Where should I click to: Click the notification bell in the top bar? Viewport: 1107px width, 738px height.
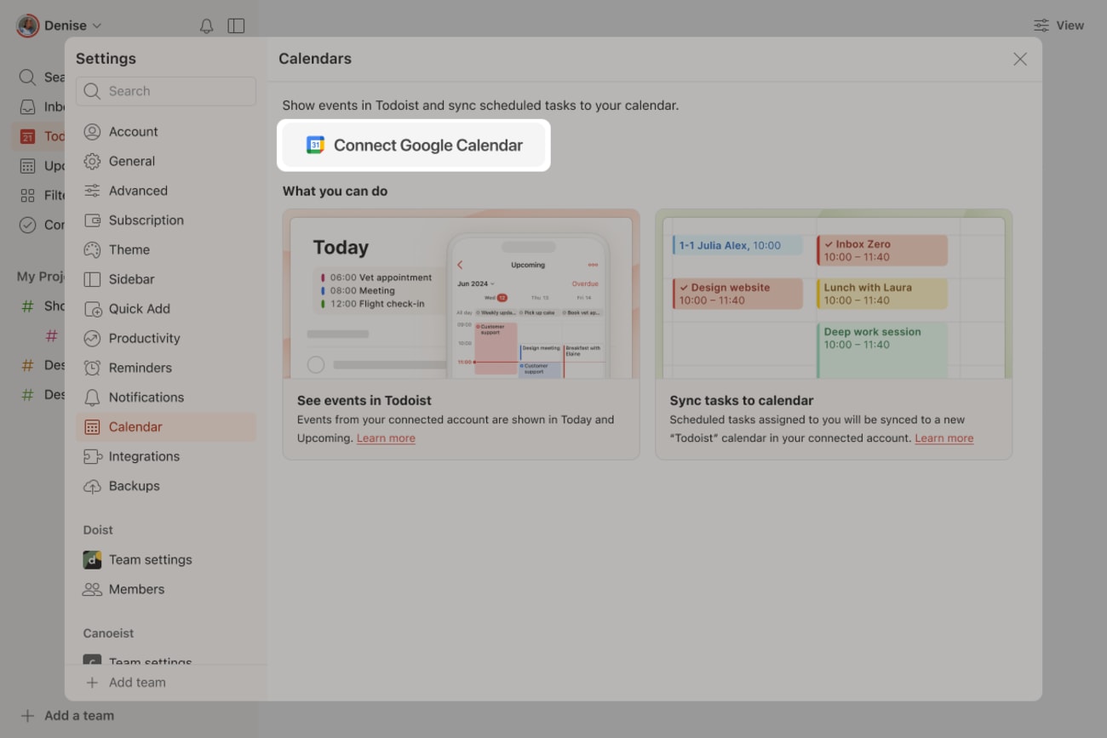(x=206, y=26)
